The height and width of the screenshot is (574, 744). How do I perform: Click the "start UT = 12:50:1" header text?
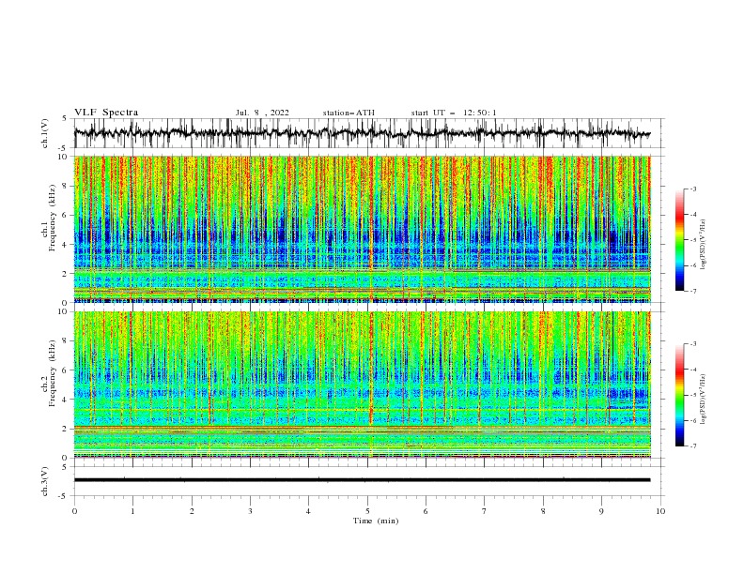[x=454, y=113]
